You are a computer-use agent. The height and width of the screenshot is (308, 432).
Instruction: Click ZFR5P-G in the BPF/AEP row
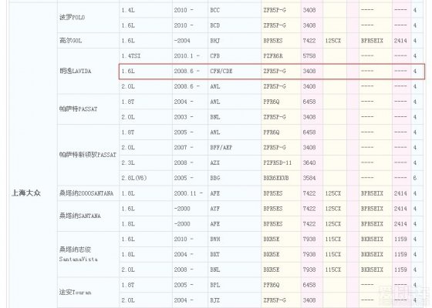(x=275, y=147)
